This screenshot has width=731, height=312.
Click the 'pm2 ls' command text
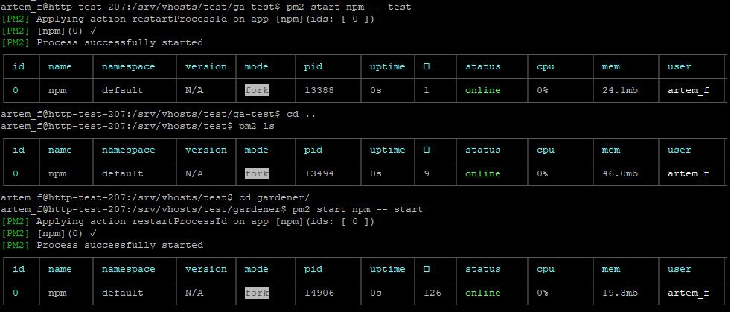(256, 127)
